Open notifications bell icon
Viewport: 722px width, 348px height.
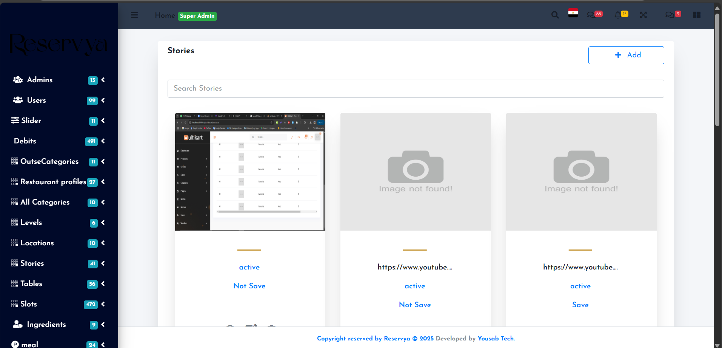[618, 15]
